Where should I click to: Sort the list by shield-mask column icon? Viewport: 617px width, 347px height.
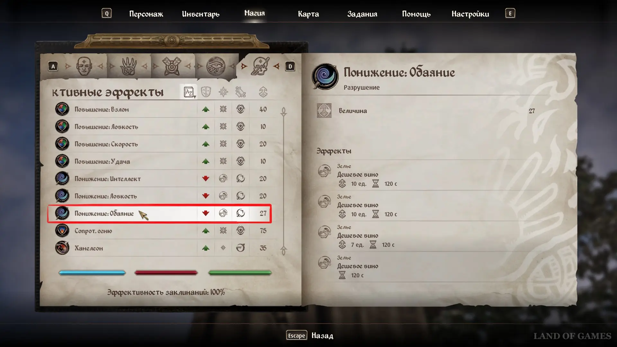(x=206, y=92)
